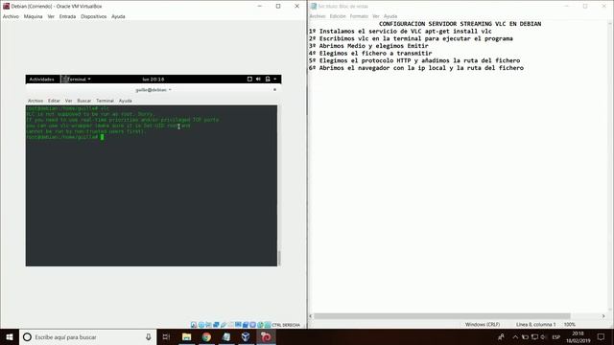Screen dimensions: 614x345
Task: Open Ver menu in the Debian terminal
Action: point(68,101)
